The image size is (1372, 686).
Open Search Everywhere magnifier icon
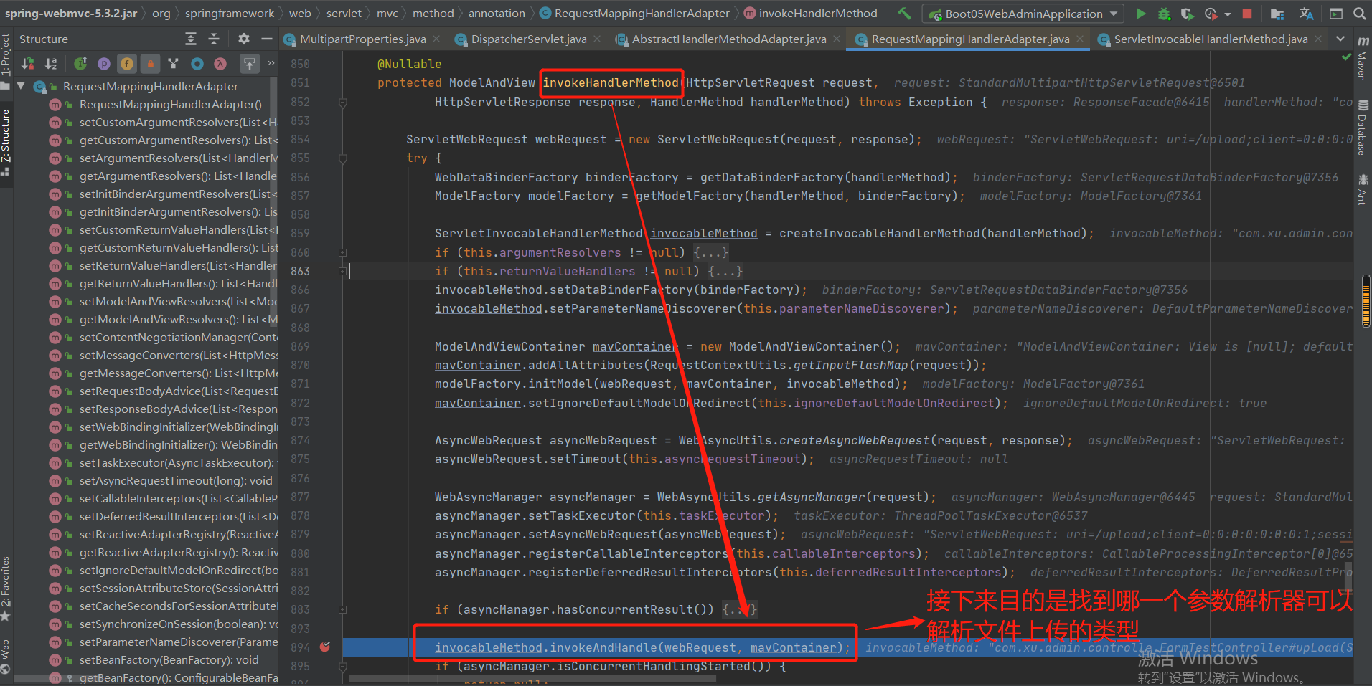1359,13
